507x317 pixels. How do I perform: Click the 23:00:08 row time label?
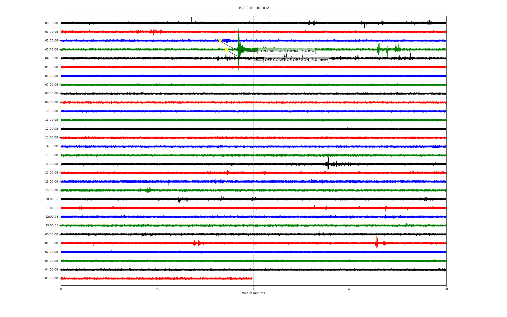click(x=51, y=226)
